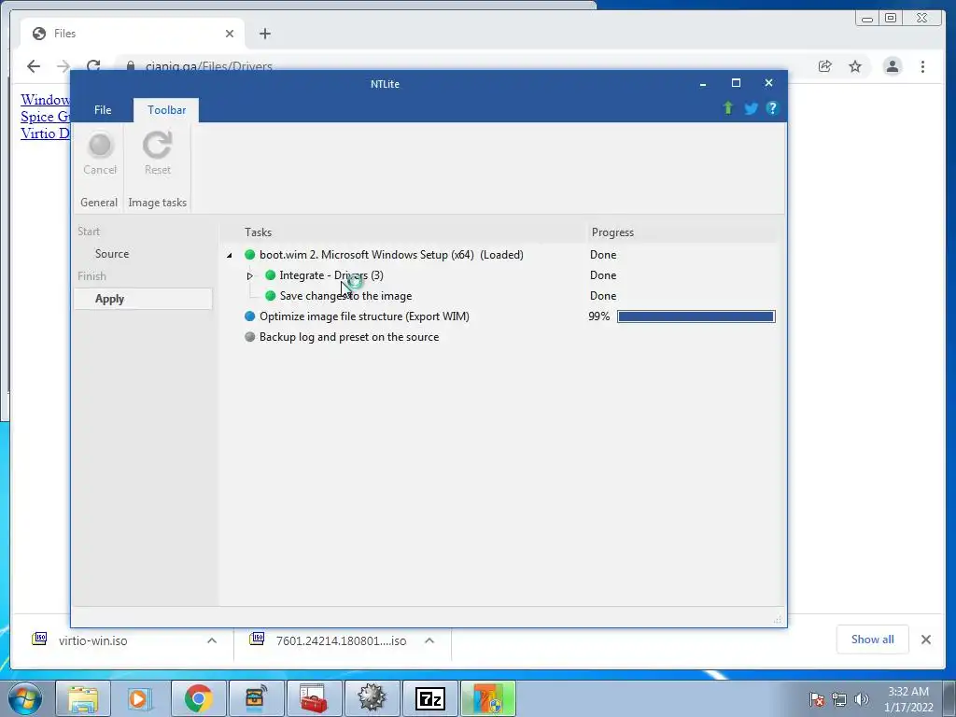The image size is (956, 717).
Task: Switch to NTLite taskbar icon
Action: (487, 698)
